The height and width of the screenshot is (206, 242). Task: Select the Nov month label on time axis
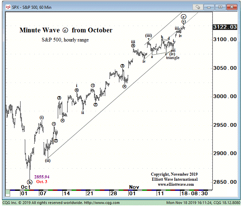point(134,187)
